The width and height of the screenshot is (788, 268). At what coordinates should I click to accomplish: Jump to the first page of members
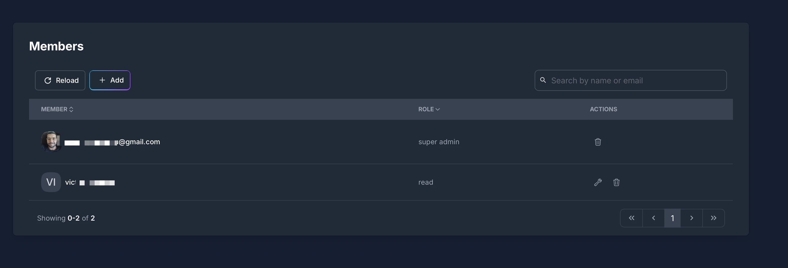coord(631,218)
